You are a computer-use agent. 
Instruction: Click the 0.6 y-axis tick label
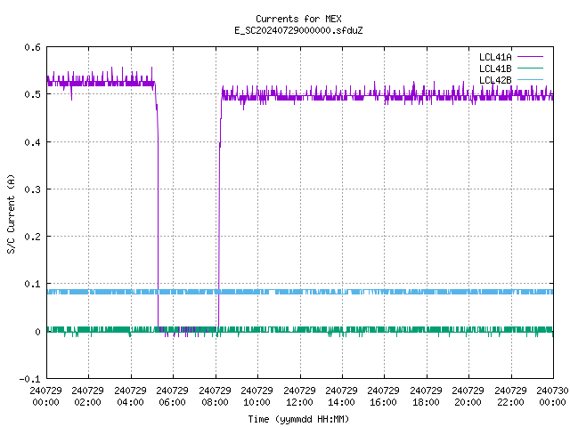[x=32, y=47]
